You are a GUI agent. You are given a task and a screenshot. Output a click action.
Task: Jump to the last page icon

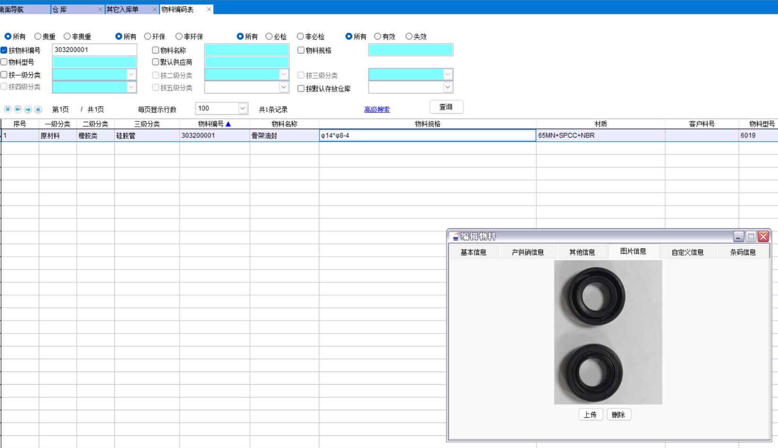click(x=38, y=110)
